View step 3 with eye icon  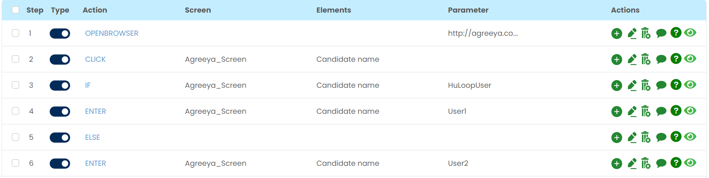(x=690, y=85)
